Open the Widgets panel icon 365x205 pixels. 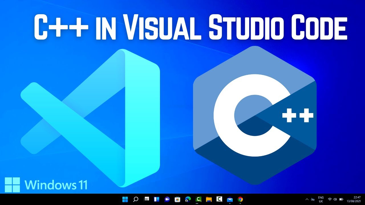[157, 199]
